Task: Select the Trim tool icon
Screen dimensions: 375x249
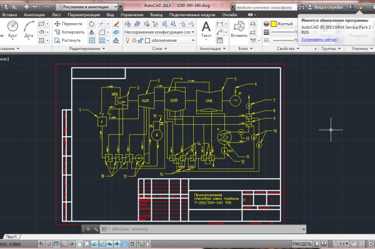Action: click(102, 24)
